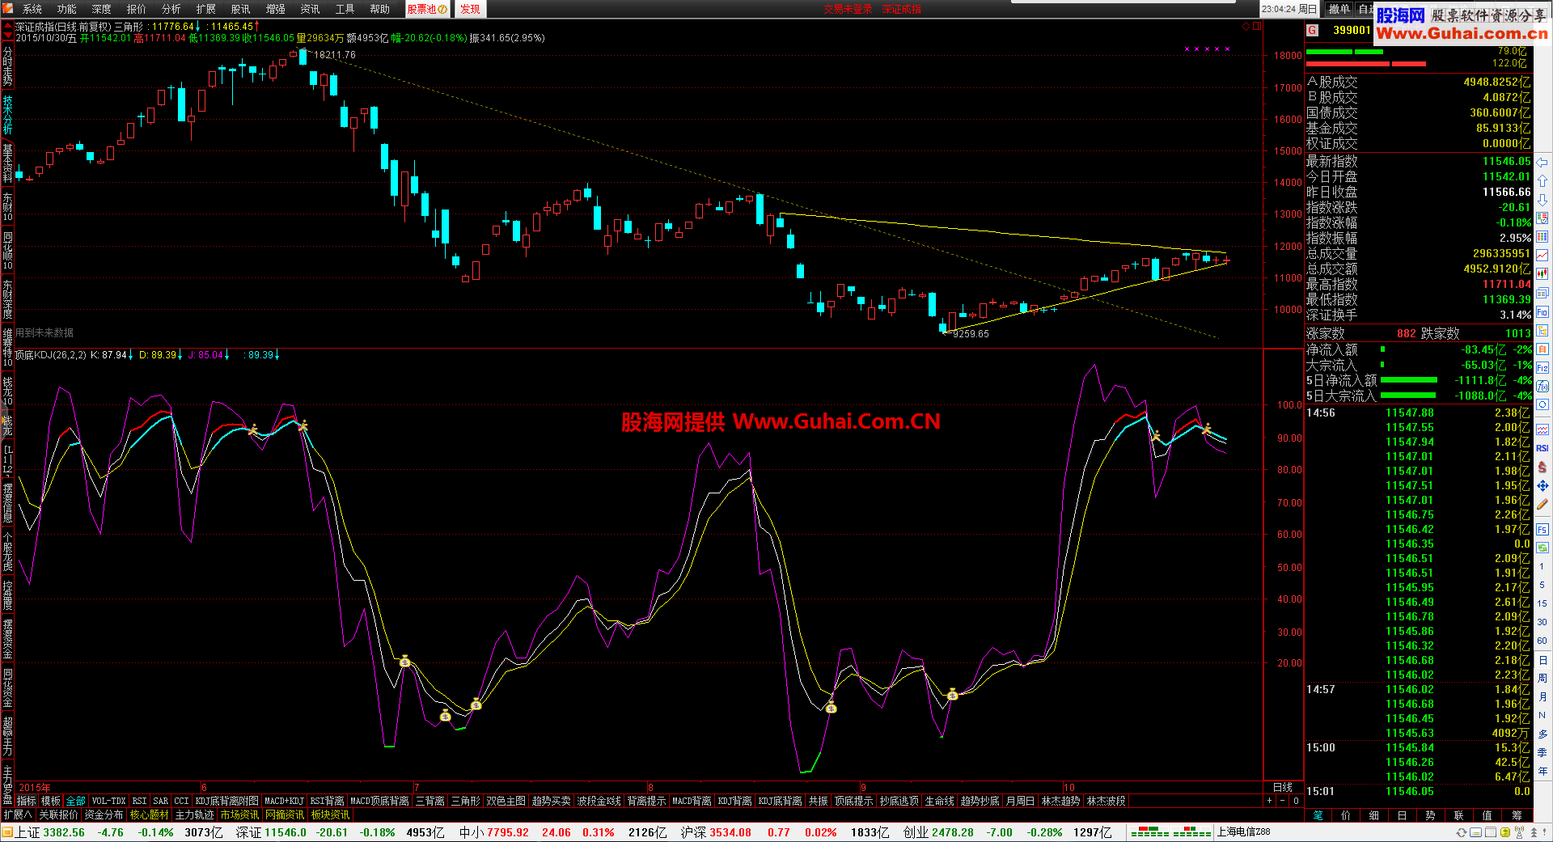Screen dimensions: 1553x842
Task: Select the 月 period in right toolbar
Action: coord(1542,697)
